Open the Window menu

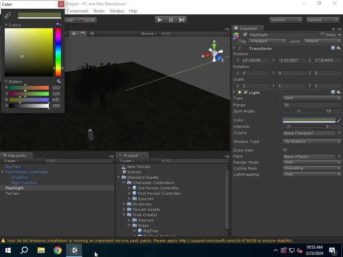117,11
